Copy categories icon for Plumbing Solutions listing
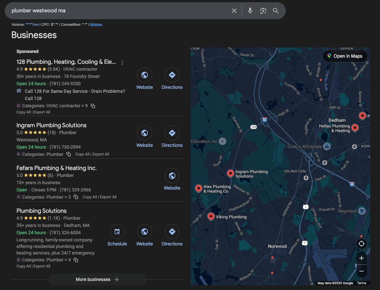Viewport: 380px width, 290px height. coord(76,260)
